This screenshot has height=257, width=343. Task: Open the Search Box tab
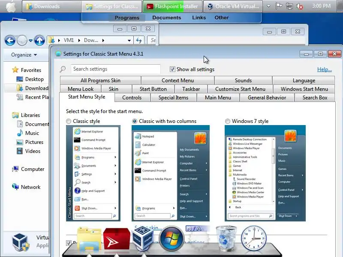[315, 98]
